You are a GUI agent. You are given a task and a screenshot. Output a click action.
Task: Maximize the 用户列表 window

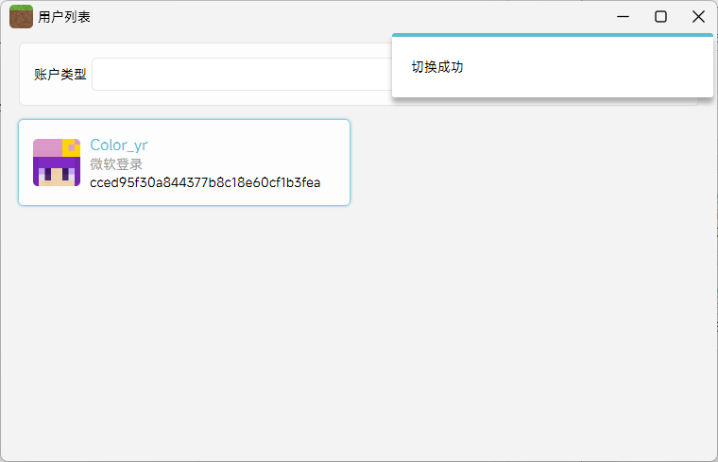tap(660, 16)
